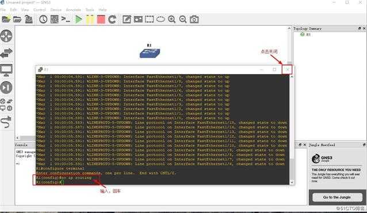Open the Help menu

pyautogui.click(x=102, y=10)
